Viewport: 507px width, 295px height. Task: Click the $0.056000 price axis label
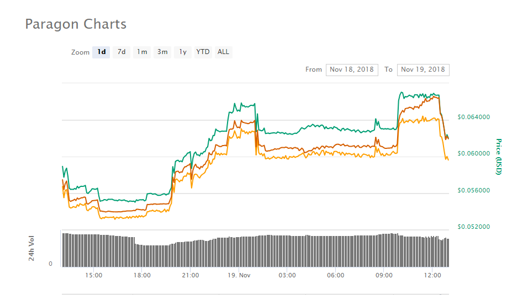pyautogui.click(x=474, y=190)
